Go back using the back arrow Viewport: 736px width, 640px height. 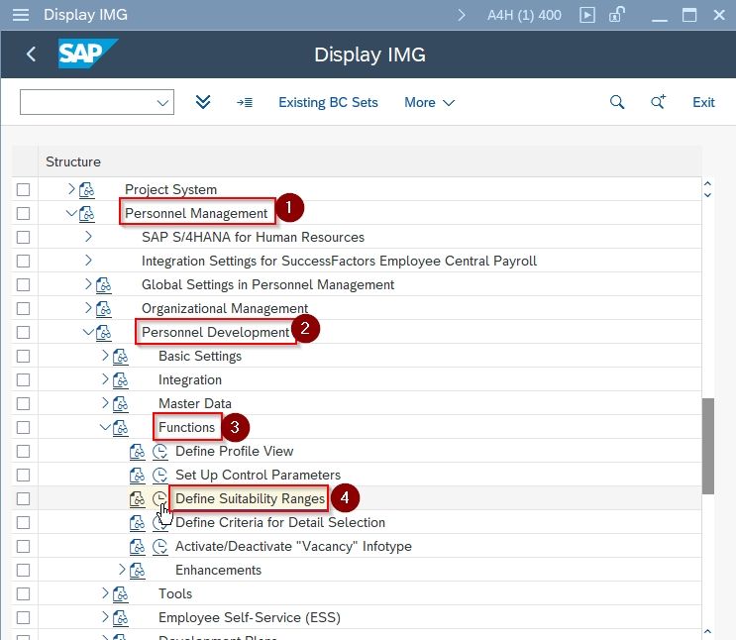[31, 54]
